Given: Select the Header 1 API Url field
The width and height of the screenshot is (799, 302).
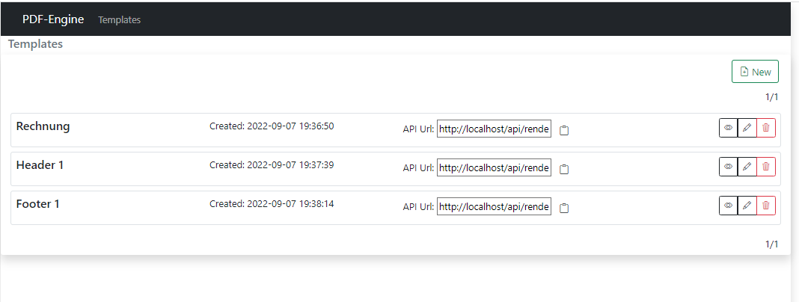Looking at the screenshot, I should (x=494, y=168).
